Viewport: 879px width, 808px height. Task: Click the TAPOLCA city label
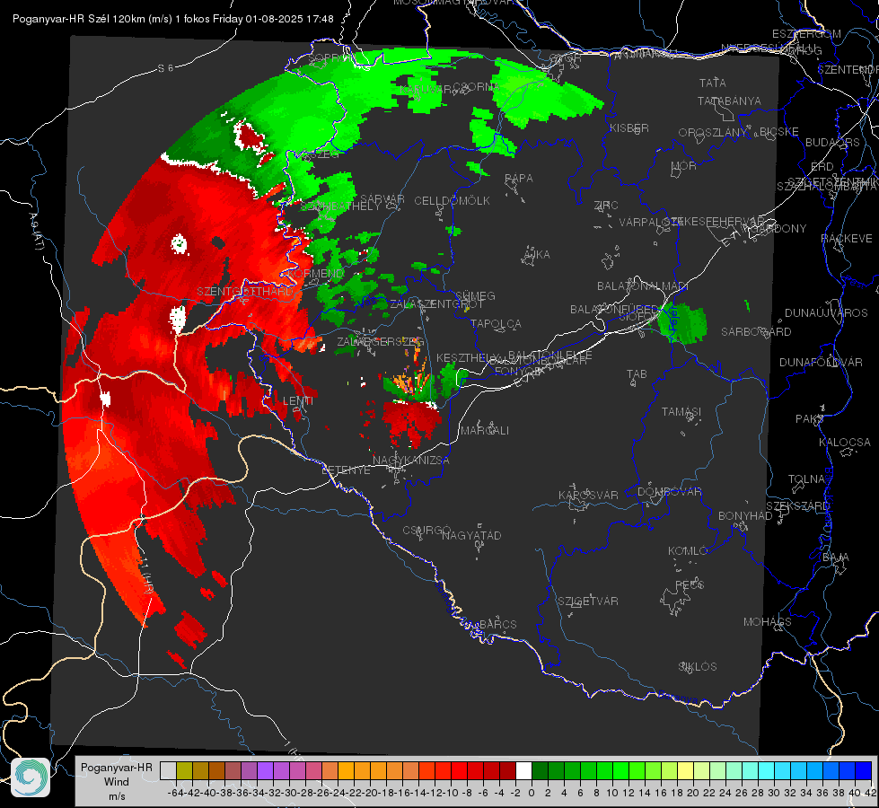[496, 323]
